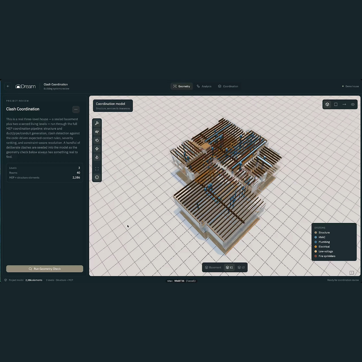Go back using the arrow button

click(8, 86)
